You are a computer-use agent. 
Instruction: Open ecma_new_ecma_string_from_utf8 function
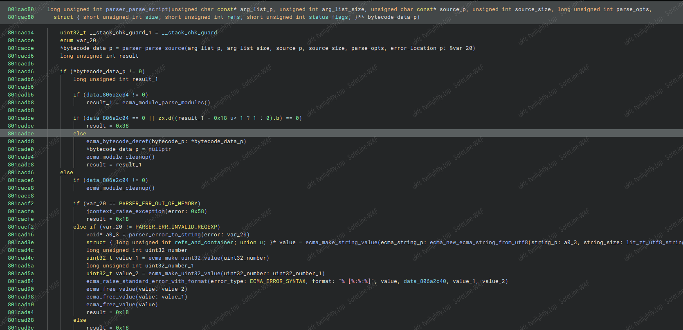[x=479, y=242]
